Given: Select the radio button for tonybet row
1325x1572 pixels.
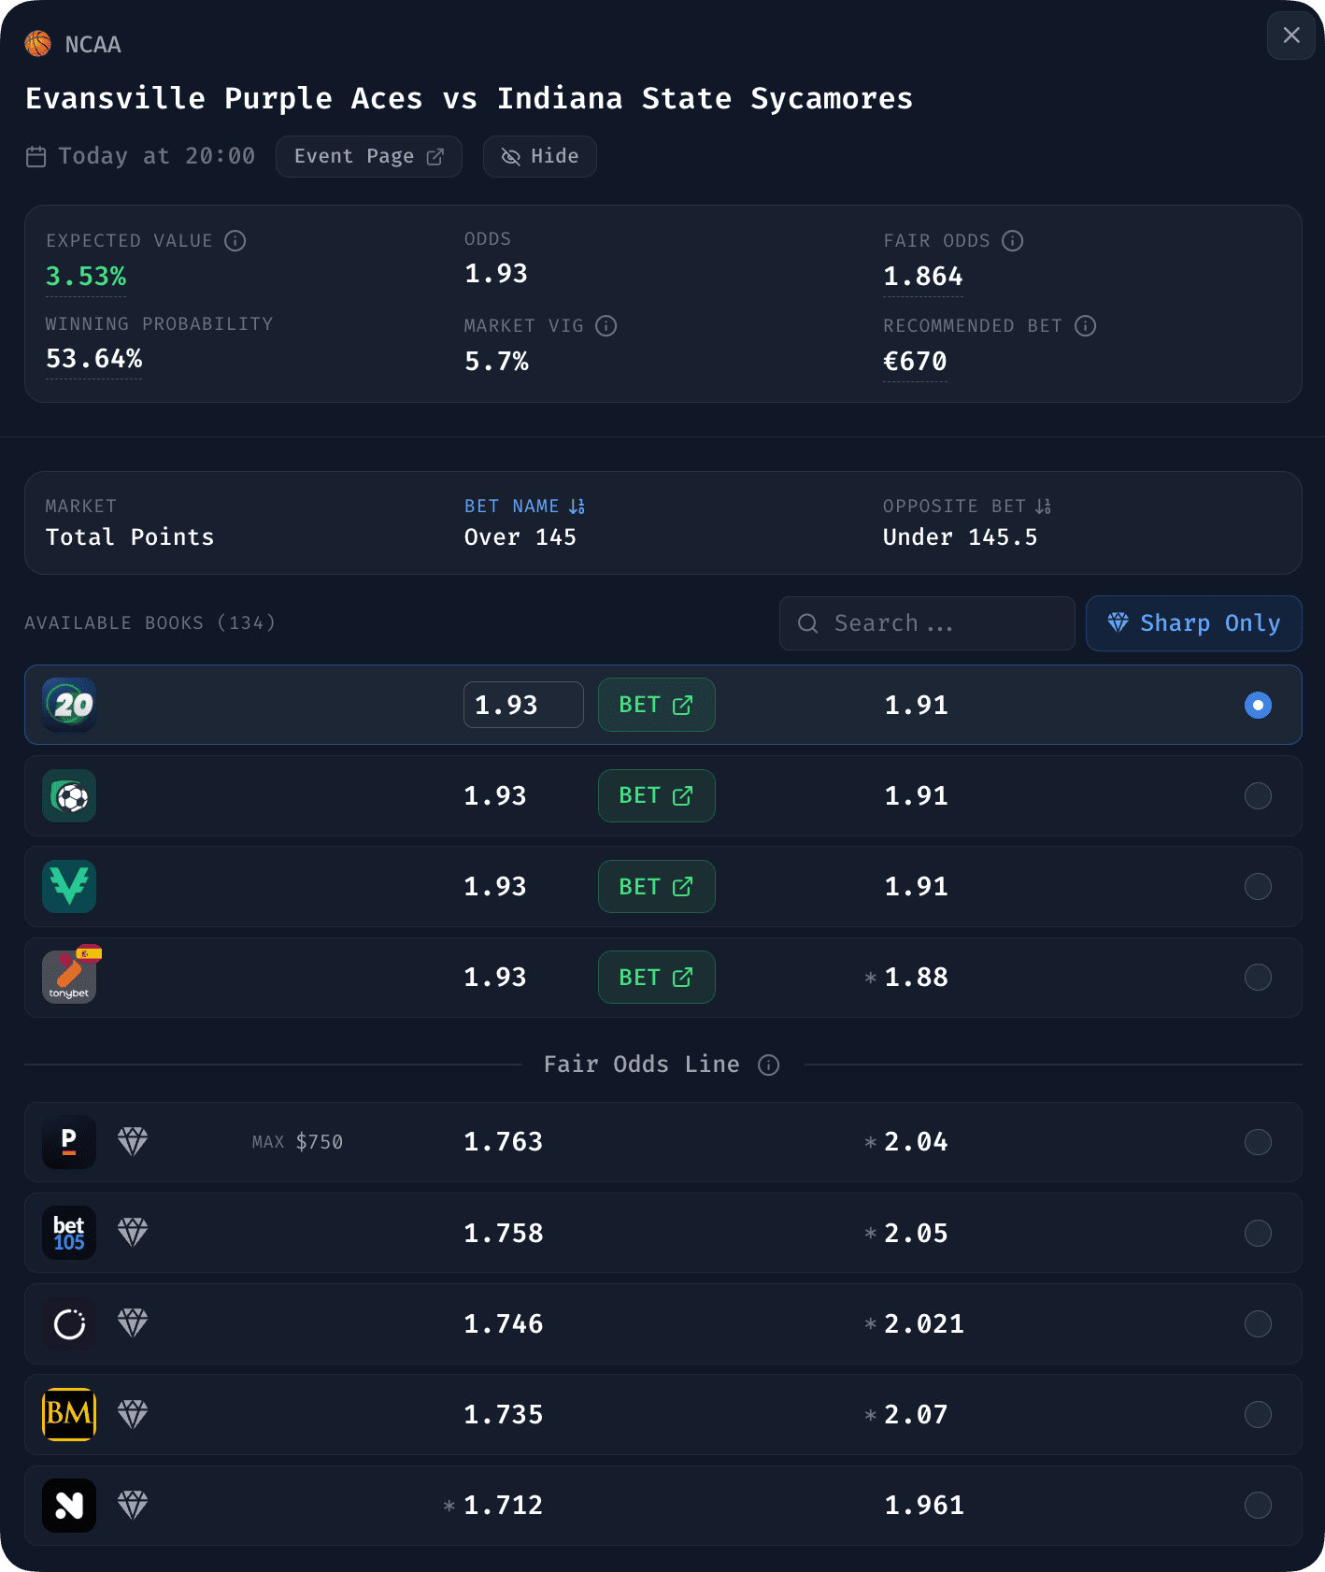Looking at the screenshot, I should pos(1258,978).
